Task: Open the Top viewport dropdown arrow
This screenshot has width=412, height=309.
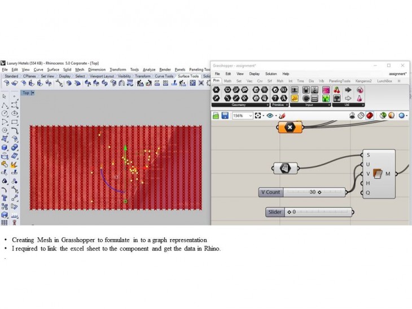Action: click(33, 93)
